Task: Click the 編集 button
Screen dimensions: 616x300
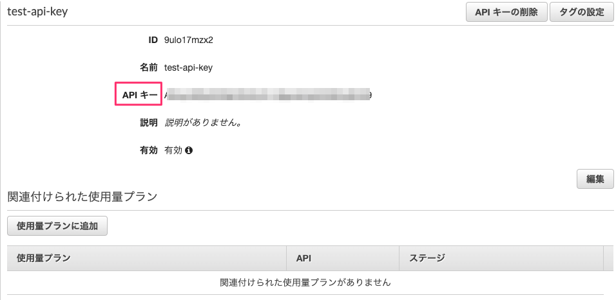Action: pos(594,179)
